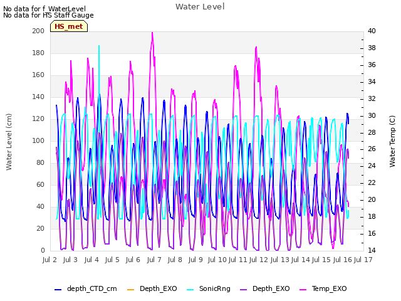This screenshot has width=401, height=301.
Task: Click the 140 tick on the left axis
Action: click(38, 97)
